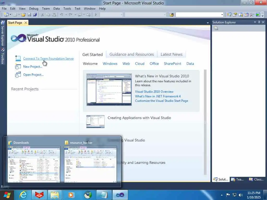Click the Open File folder icon
The width and height of the screenshot is (267, 200).
pyautogui.click(x=23, y=15)
